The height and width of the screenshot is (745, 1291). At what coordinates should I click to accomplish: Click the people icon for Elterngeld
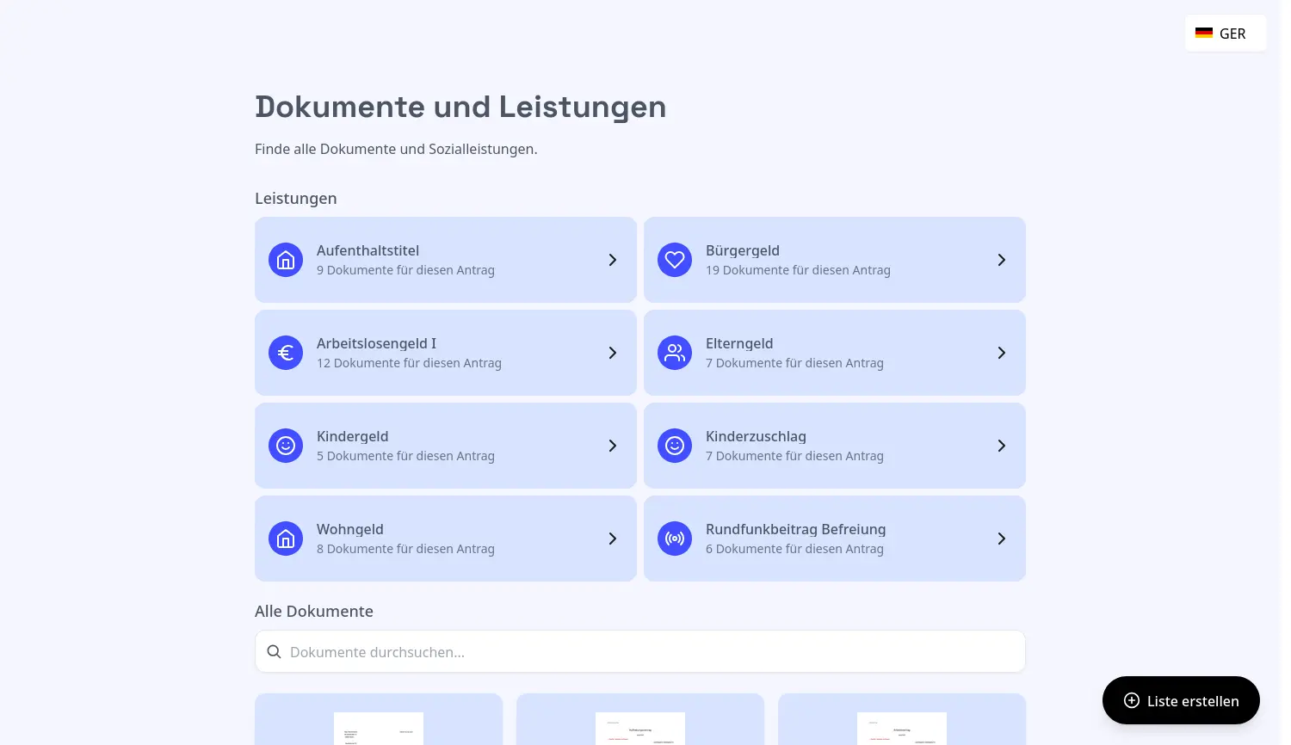coord(675,353)
